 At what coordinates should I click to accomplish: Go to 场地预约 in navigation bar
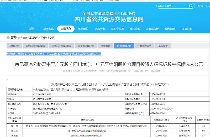[83, 29]
